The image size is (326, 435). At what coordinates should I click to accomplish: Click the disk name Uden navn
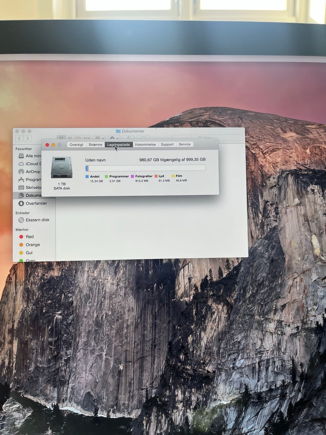(95, 160)
